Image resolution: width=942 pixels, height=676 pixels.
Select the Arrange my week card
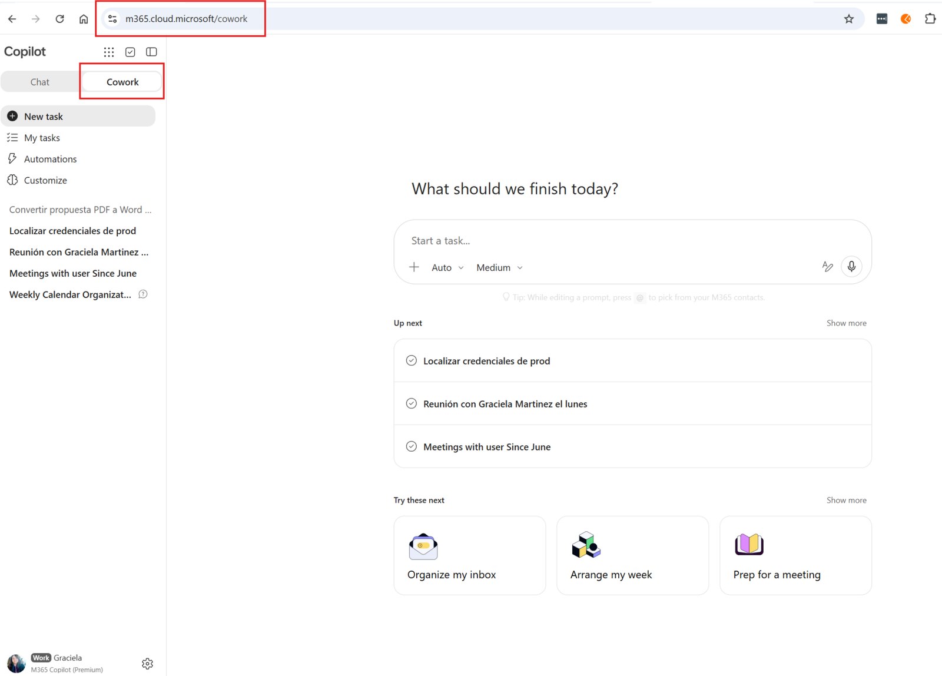[632, 555]
